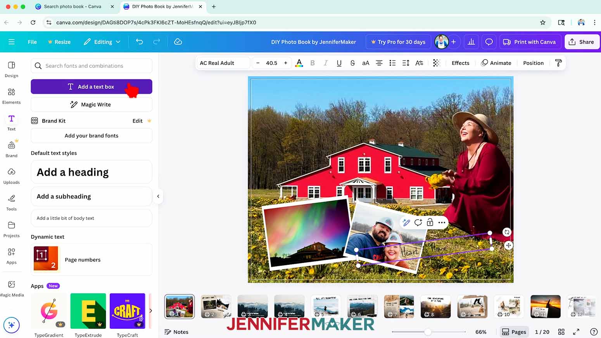The height and width of the screenshot is (338, 601).
Task: Open the Apps sidebar panel
Action: (x=11, y=256)
